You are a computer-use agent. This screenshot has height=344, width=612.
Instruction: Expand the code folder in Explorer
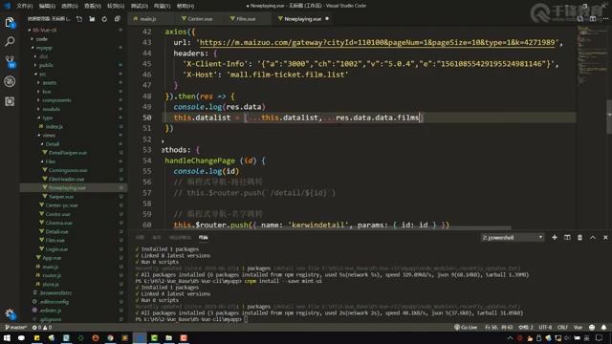[x=42, y=39]
